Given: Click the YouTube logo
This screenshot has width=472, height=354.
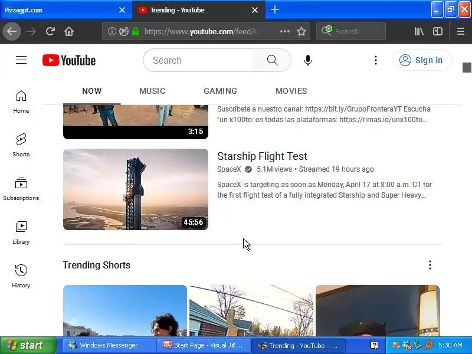Looking at the screenshot, I should [69, 60].
